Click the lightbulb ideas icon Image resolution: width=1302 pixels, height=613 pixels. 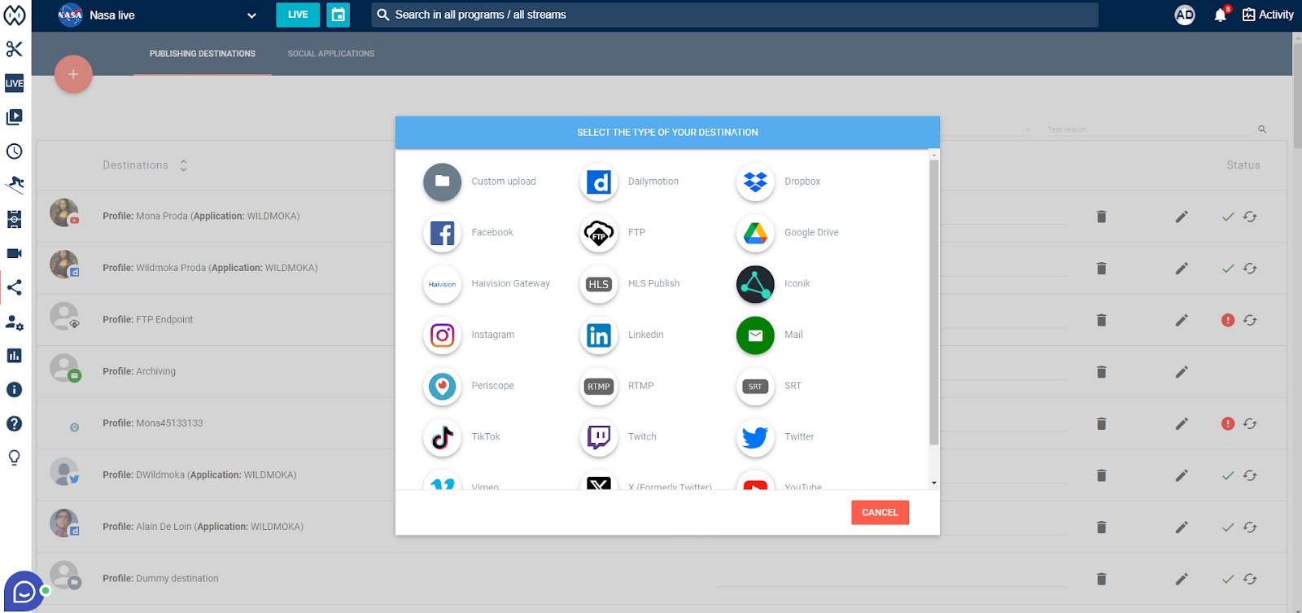tap(14, 458)
